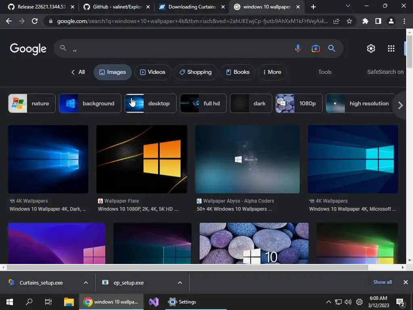
Task: Open the share page icon in address bar
Action: [336, 21]
